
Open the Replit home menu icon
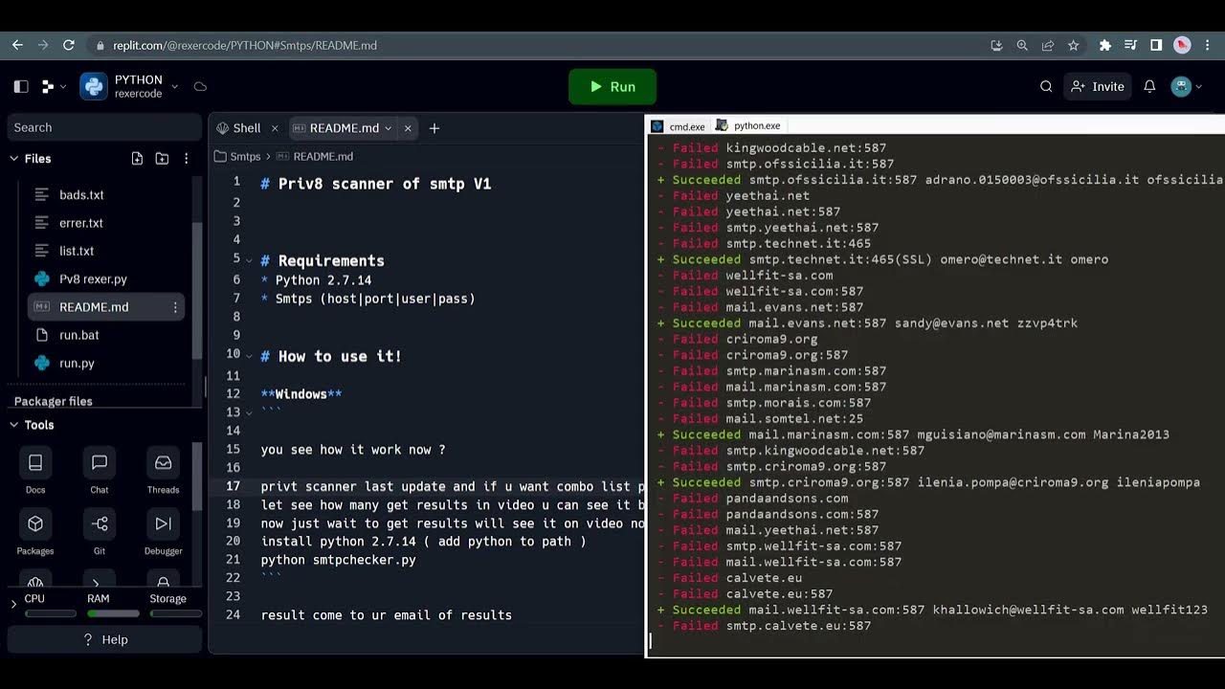tap(48, 86)
